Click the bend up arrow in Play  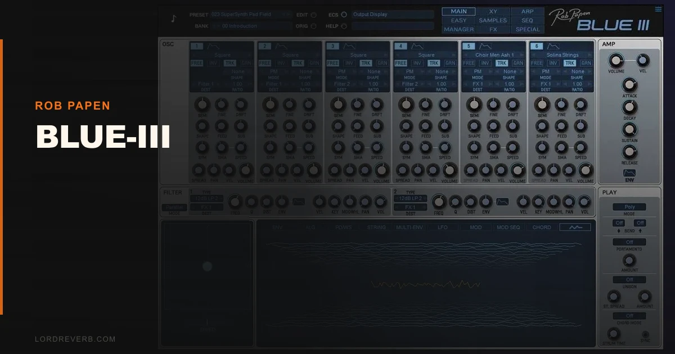pyautogui.click(x=640, y=232)
